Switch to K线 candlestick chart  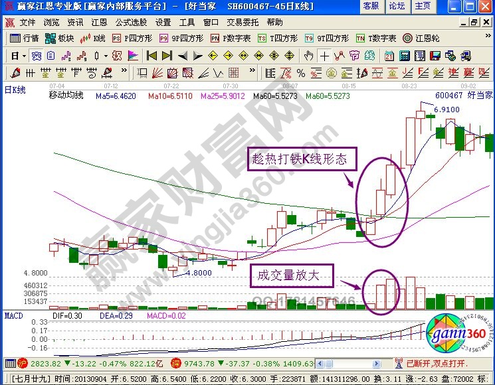tap(94, 38)
